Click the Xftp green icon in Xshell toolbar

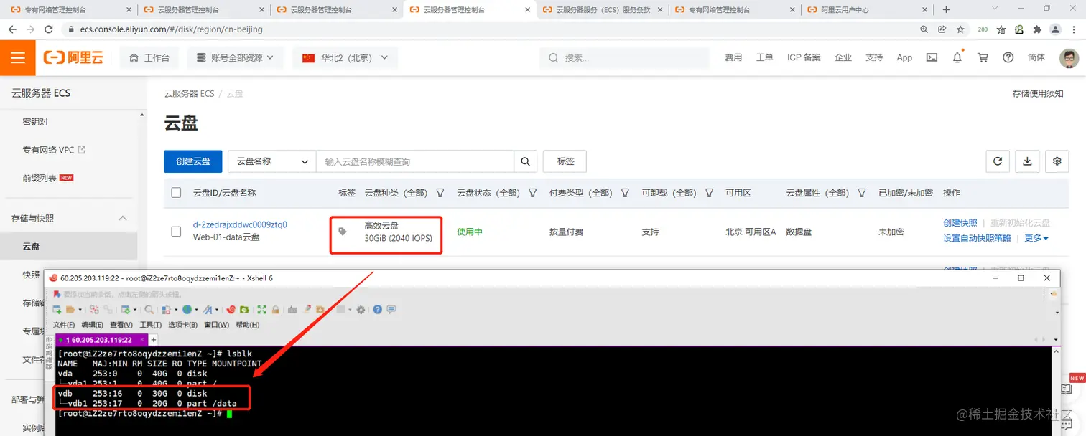(244, 310)
